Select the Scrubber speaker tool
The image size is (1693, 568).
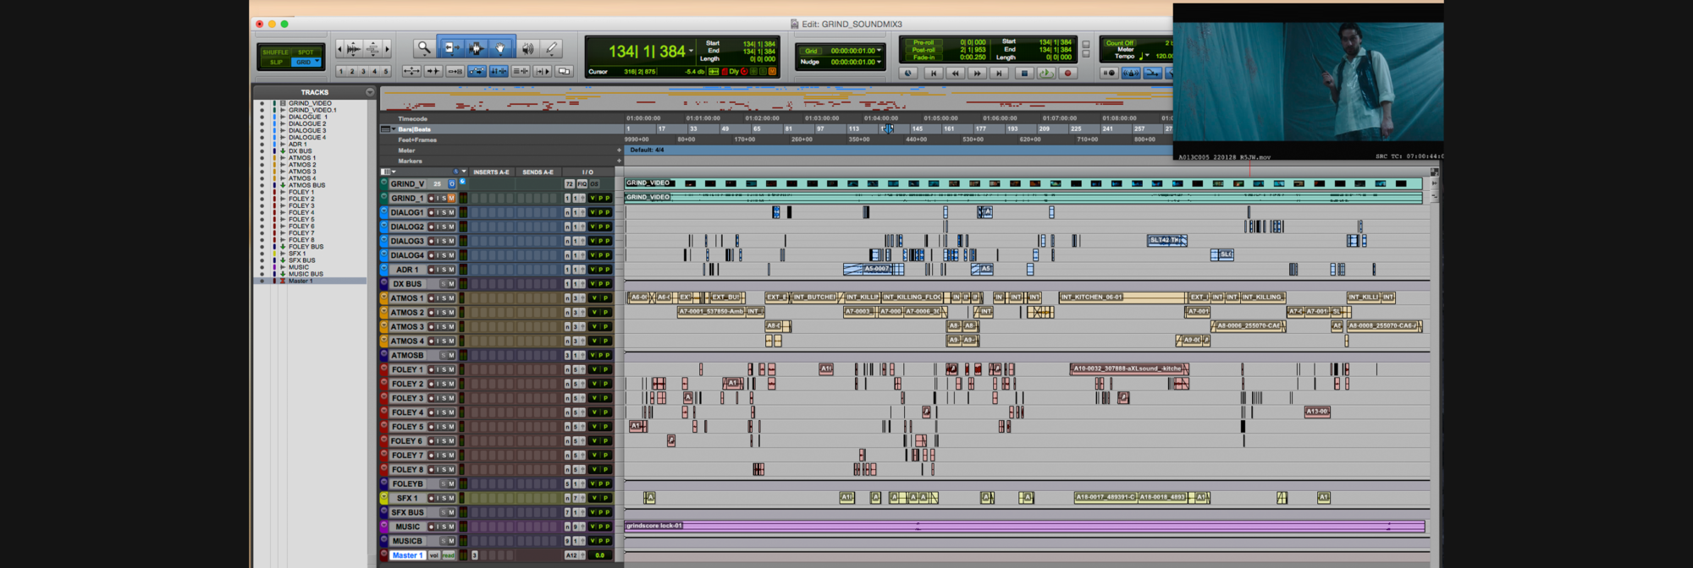pos(527,48)
